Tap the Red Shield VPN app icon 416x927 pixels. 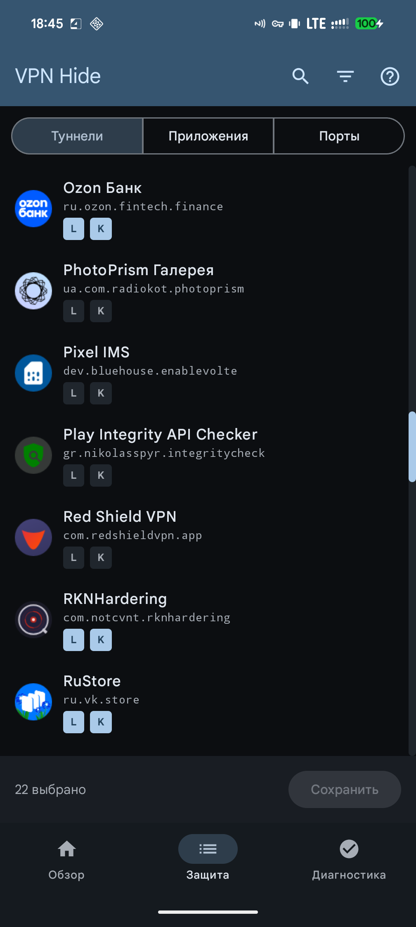pos(33,537)
